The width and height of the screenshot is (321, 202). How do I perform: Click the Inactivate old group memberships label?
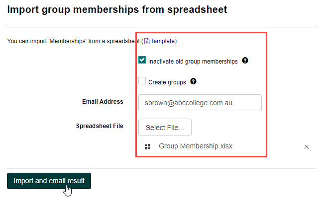(193, 62)
